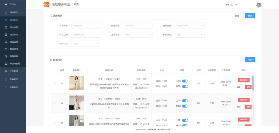The image size is (279, 133).
Task: Open the 上架状态 filter dropdown
Action: click(x=138, y=35)
